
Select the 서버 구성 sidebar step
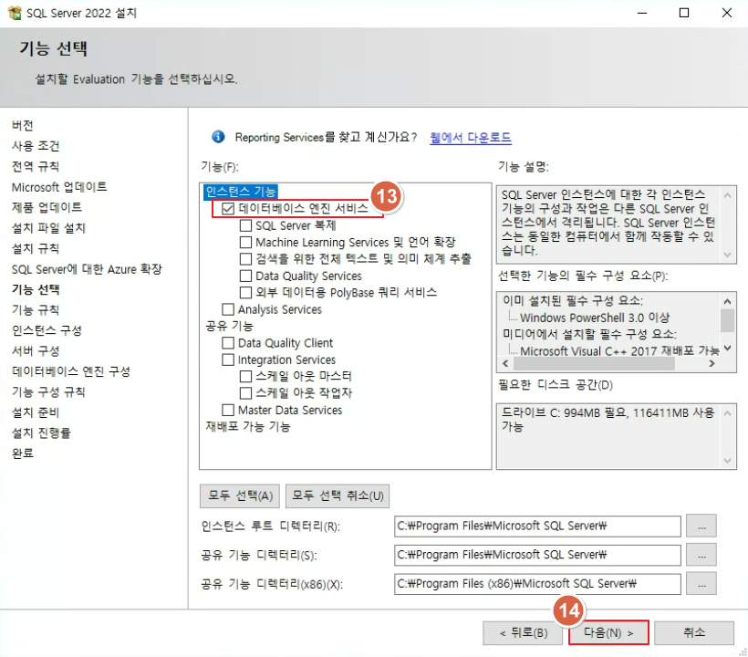point(36,350)
